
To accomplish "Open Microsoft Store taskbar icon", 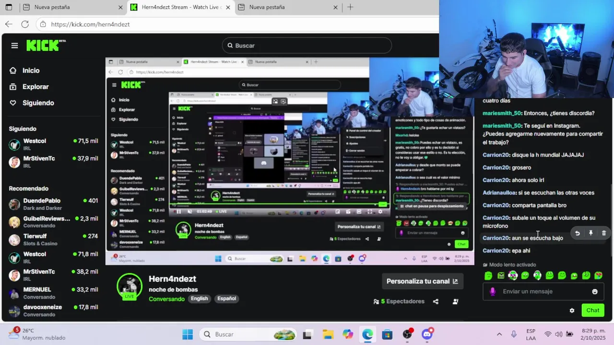I will pyautogui.click(x=387, y=334).
